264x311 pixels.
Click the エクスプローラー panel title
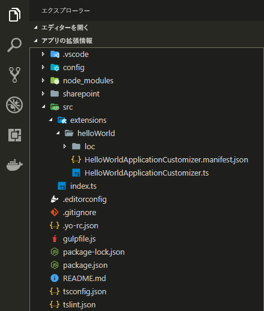(65, 11)
